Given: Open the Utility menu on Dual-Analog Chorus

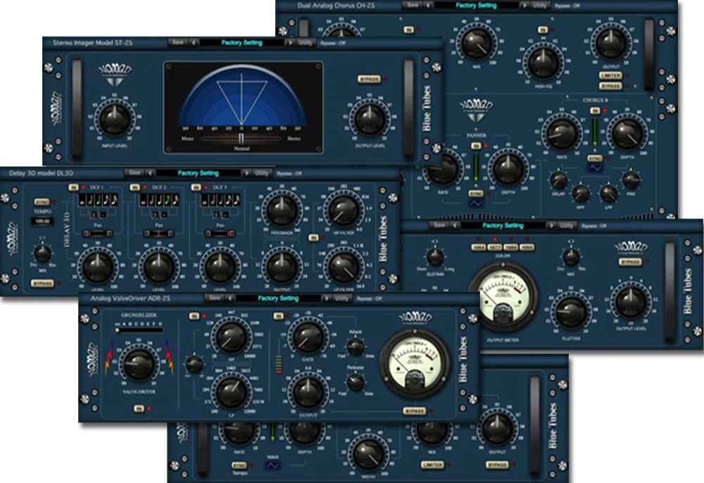Looking at the screenshot, I should coord(539,4).
